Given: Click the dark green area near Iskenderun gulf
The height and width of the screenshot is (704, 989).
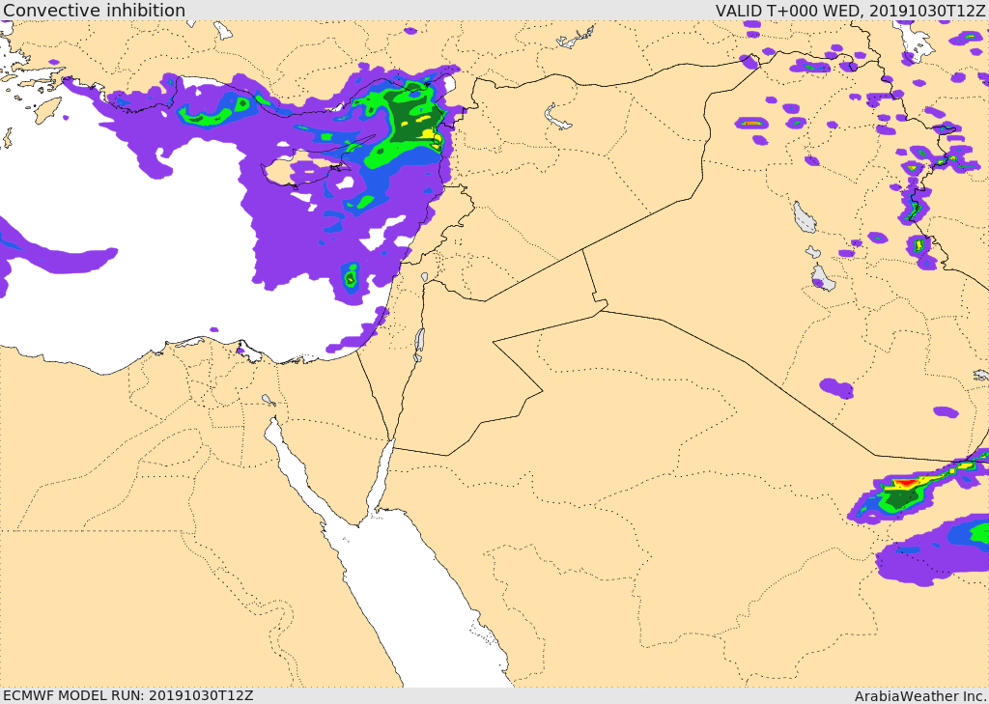Looking at the screenshot, I should [410, 114].
